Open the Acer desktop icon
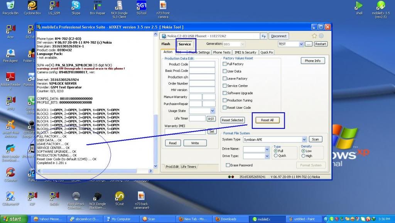The height and width of the screenshot is (223, 395). tap(10, 32)
